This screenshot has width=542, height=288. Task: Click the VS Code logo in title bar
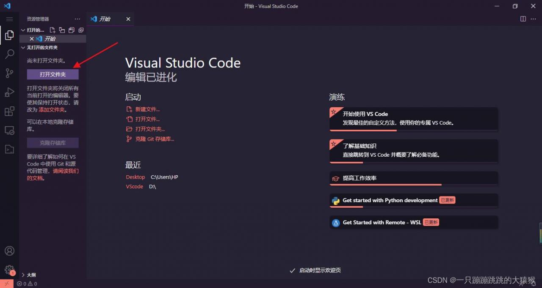pyautogui.click(x=7, y=6)
